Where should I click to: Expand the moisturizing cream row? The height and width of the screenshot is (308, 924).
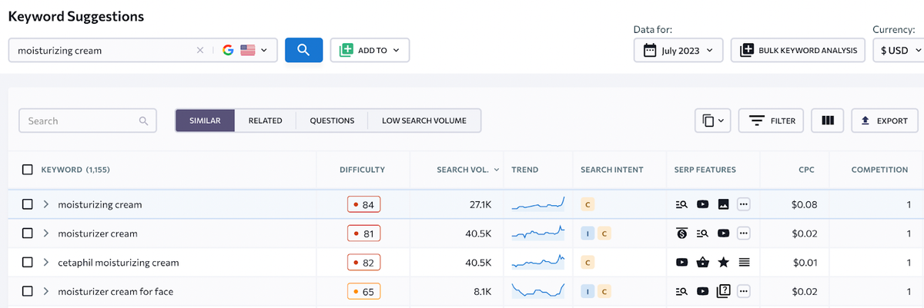(46, 204)
